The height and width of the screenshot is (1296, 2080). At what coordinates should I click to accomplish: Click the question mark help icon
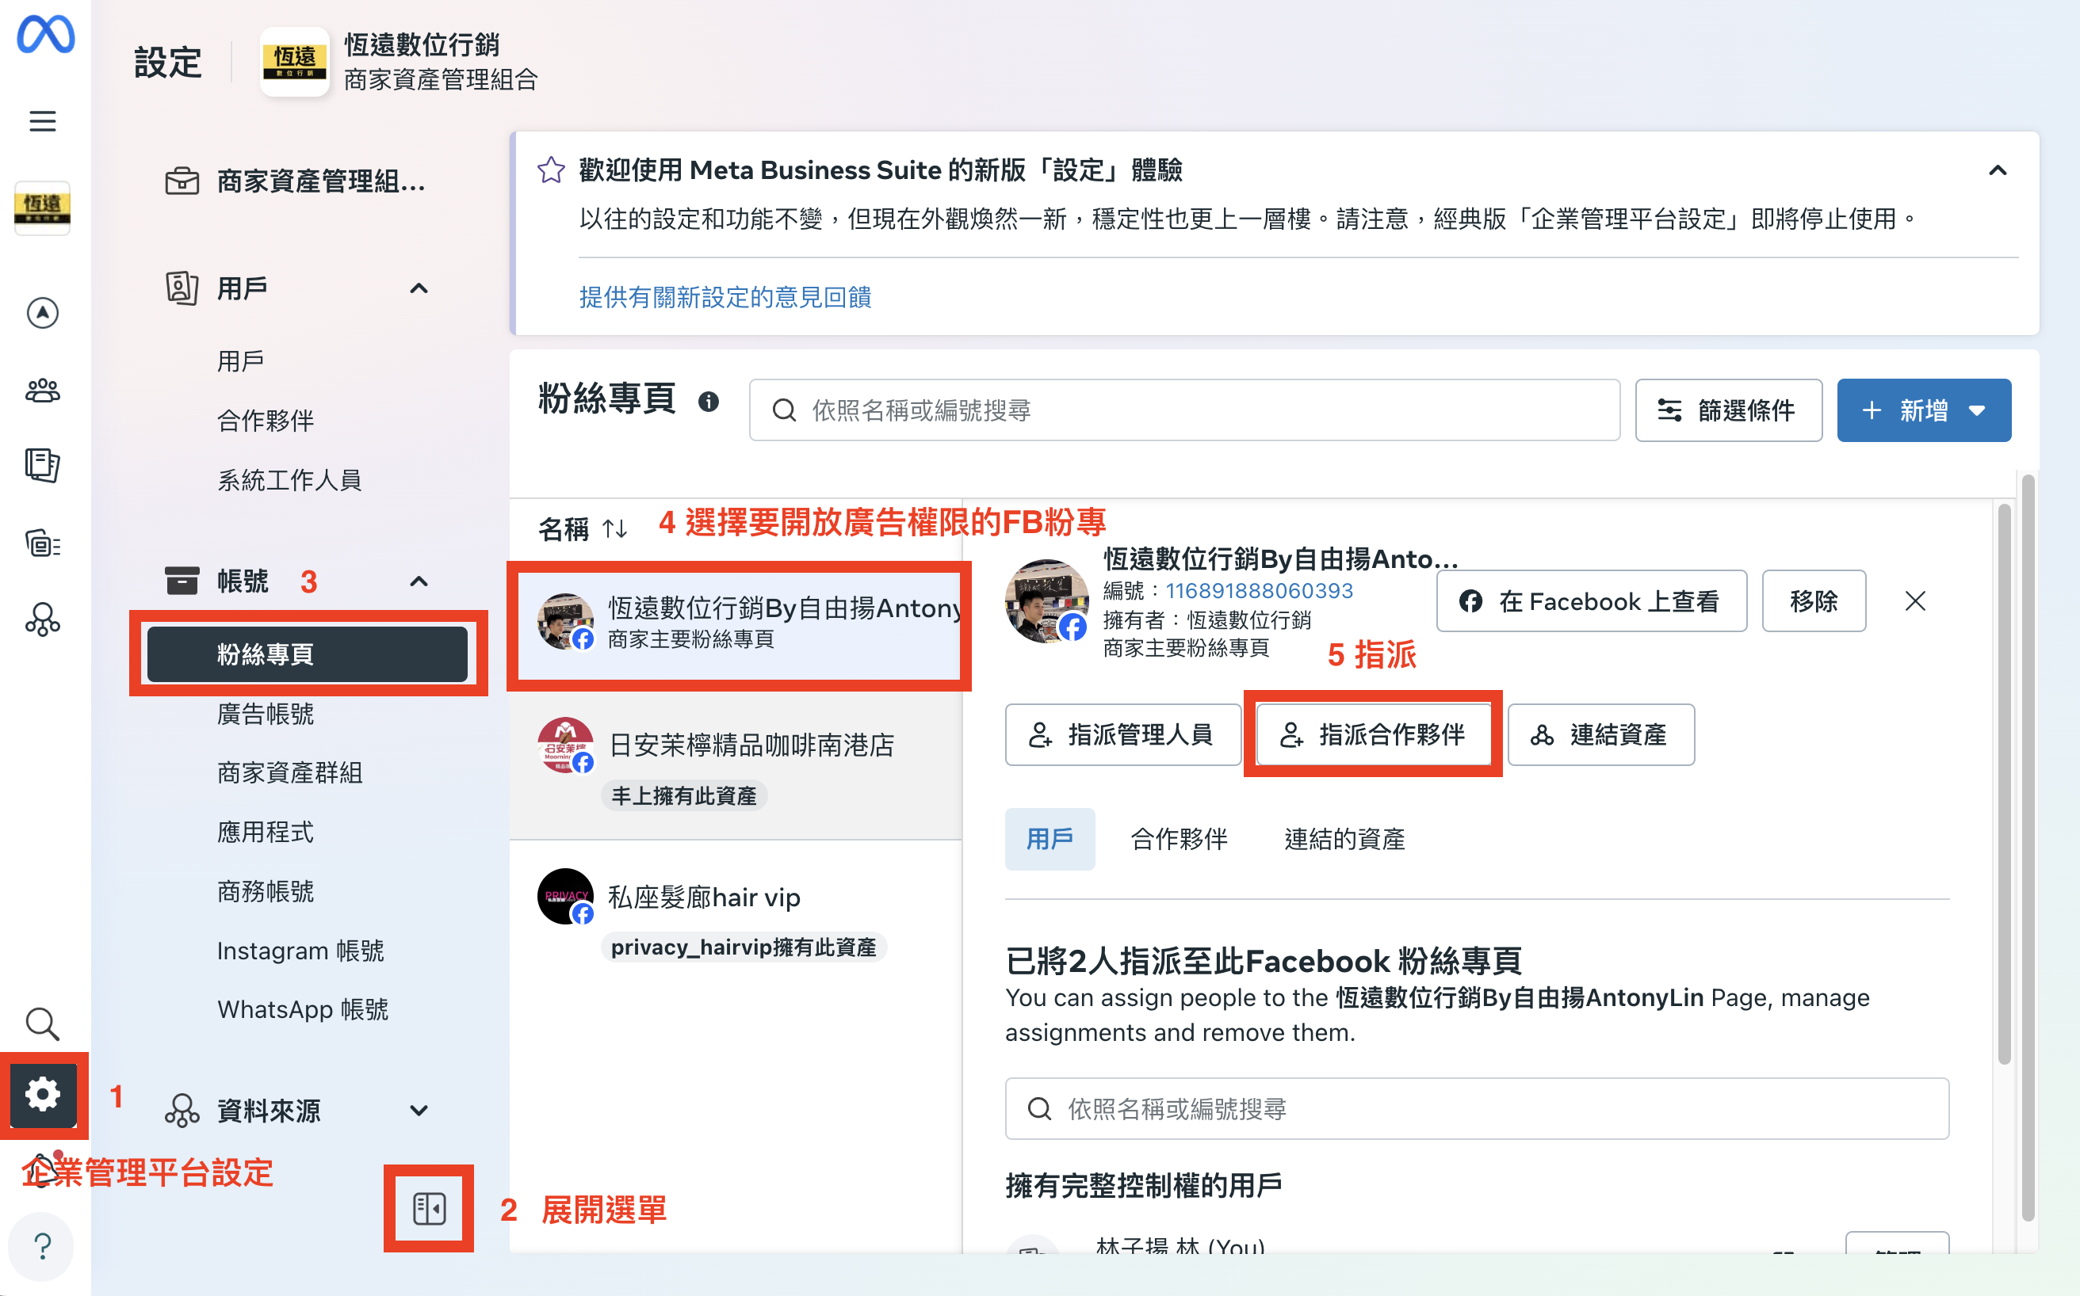pyautogui.click(x=42, y=1245)
